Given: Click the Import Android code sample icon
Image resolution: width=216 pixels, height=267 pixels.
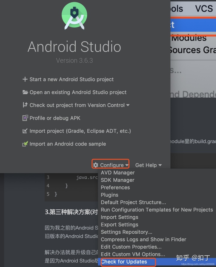Looking at the screenshot, I should point(25,144).
